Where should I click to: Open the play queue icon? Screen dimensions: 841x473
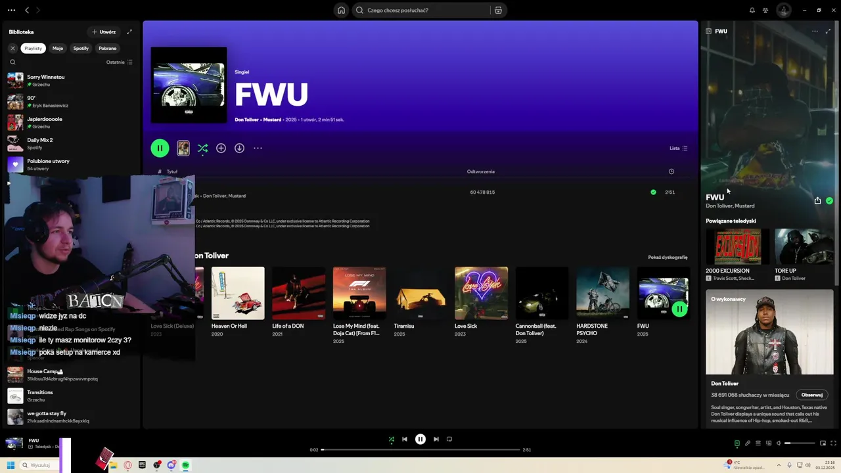tap(758, 443)
